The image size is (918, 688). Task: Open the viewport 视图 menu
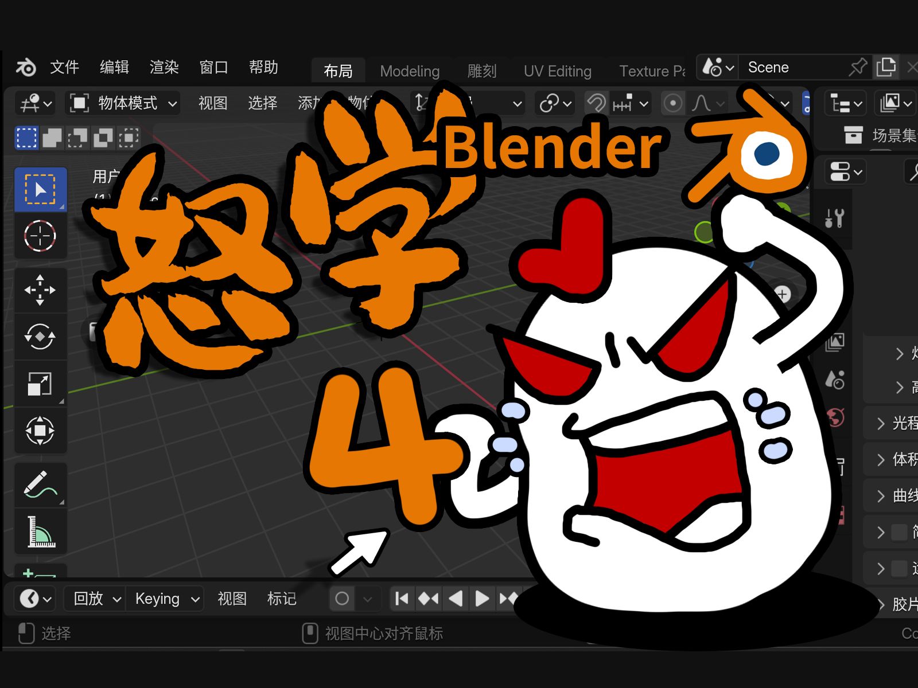[213, 104]
